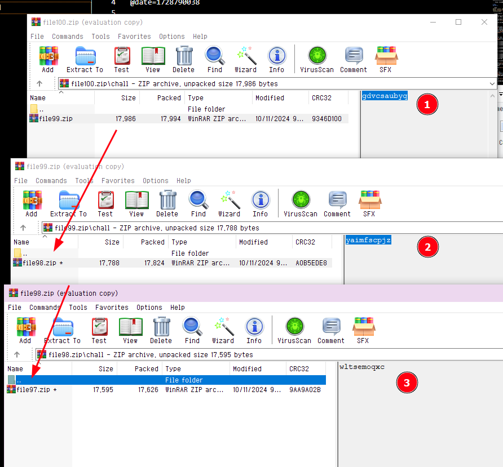Go up one level in file99.zip window
Viewport: 503px width, 467px height.
pos(23,228)
